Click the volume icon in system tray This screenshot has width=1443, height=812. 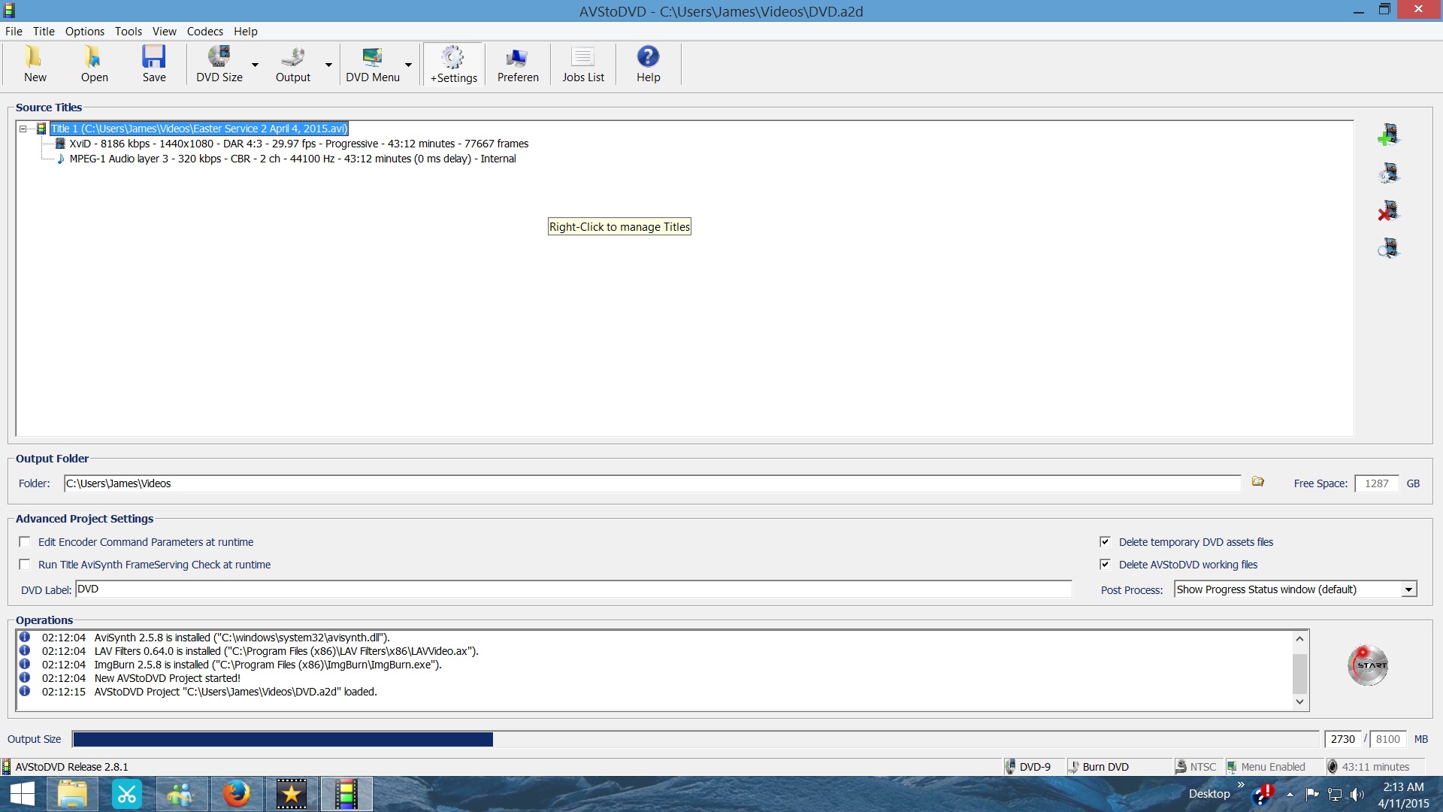click(1357, 794)
